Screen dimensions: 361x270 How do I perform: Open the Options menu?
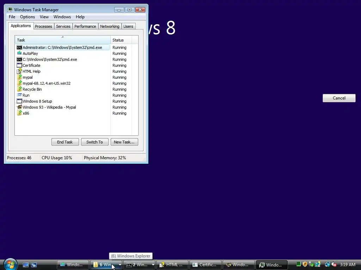[27, 17]
